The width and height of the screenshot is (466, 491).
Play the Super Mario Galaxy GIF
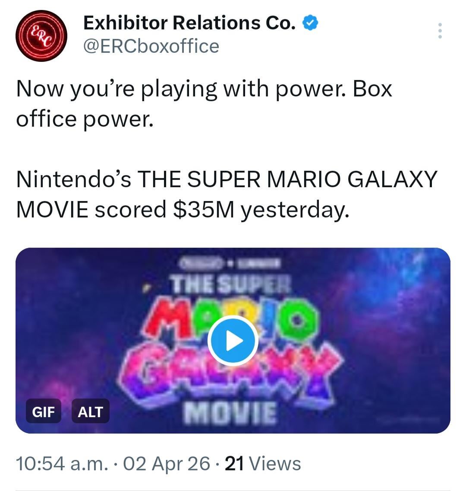233,341
